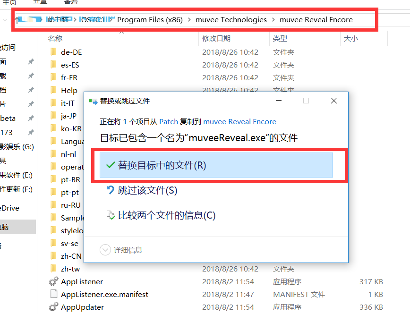Select the zh-CN folder name
Viewport: 410px width, 314px height.
71,256
